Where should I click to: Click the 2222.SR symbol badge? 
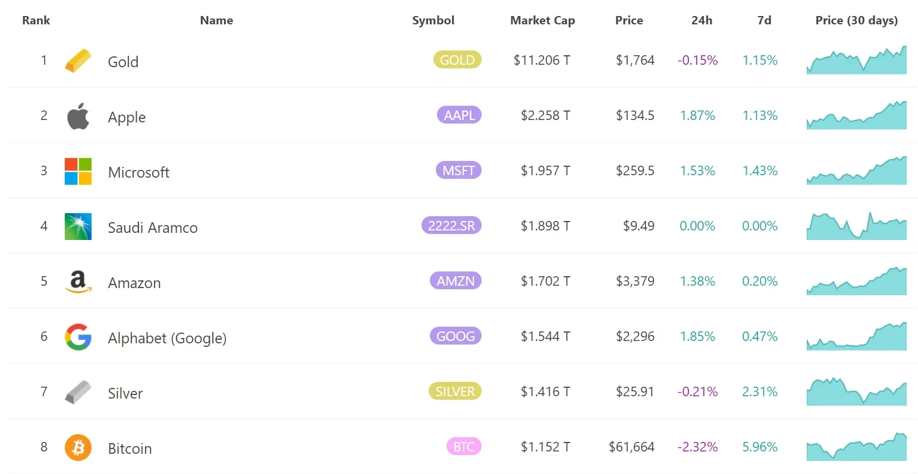click(451, 226)
